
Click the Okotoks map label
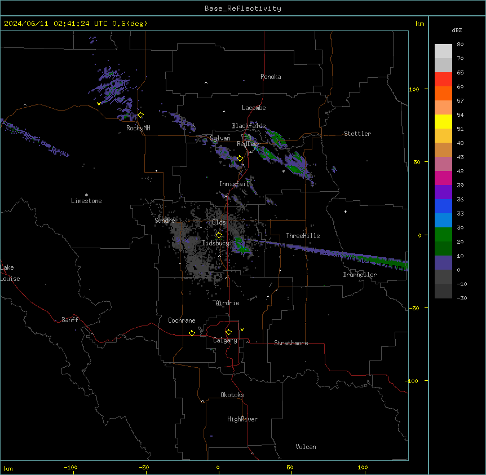pyautogui.click(x=232, y=395)
